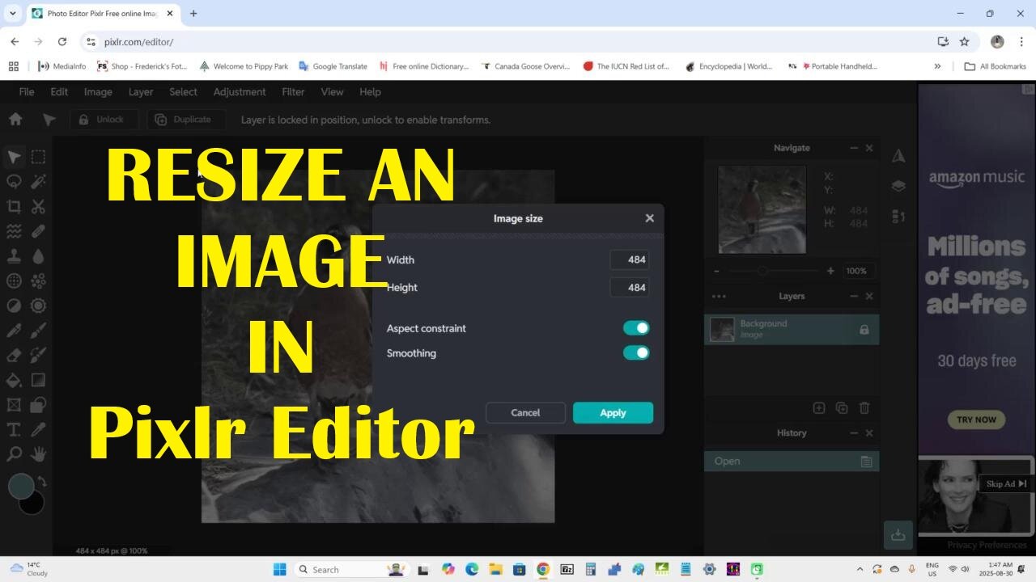This screenshot has height=582, width=1036.
Task: Select the Text tool
Action: coord(14,429)
